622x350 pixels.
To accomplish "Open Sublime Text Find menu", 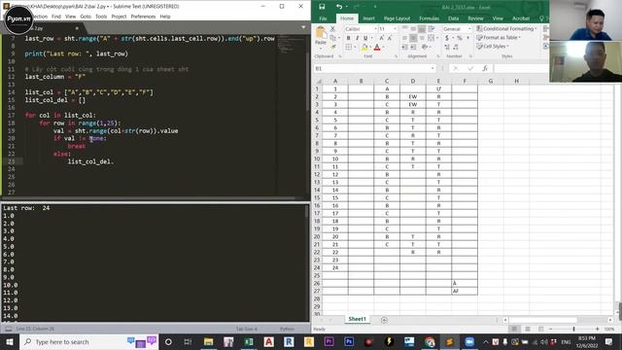I will pos(56,17).
